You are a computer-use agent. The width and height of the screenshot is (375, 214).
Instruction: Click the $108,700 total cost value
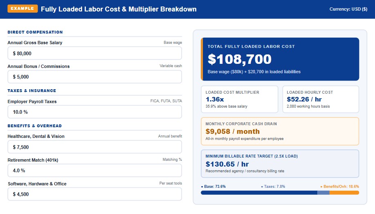(239, 59)
